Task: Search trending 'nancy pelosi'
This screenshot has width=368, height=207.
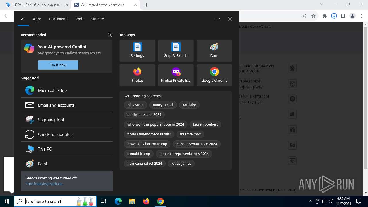Action: tap(163, 105)
